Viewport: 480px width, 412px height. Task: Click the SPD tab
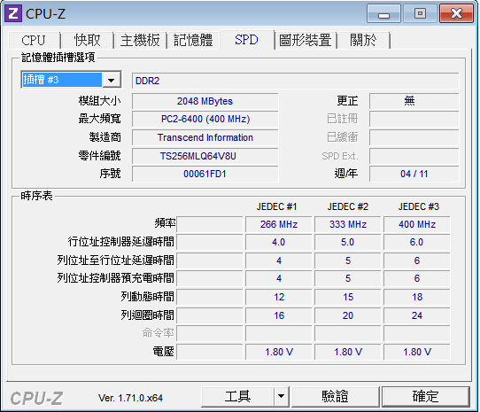click(x=247, y=40)
